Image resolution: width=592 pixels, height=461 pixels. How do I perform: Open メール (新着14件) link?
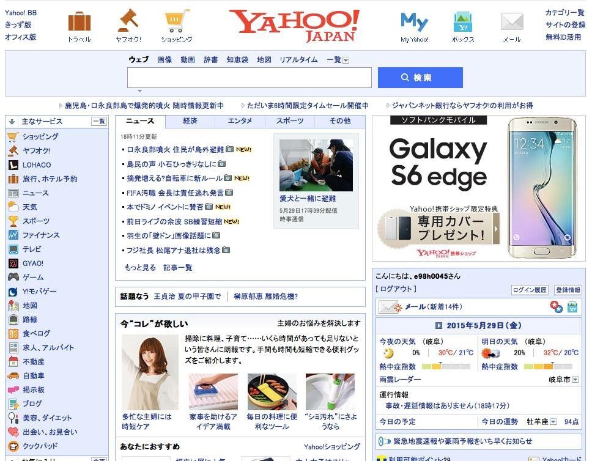pyautogui.click(x=434, y=307)
